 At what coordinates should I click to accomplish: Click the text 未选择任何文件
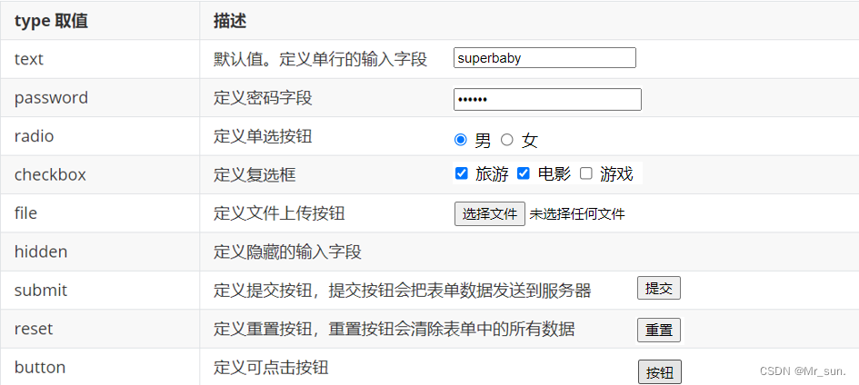(x=577, y=213)
